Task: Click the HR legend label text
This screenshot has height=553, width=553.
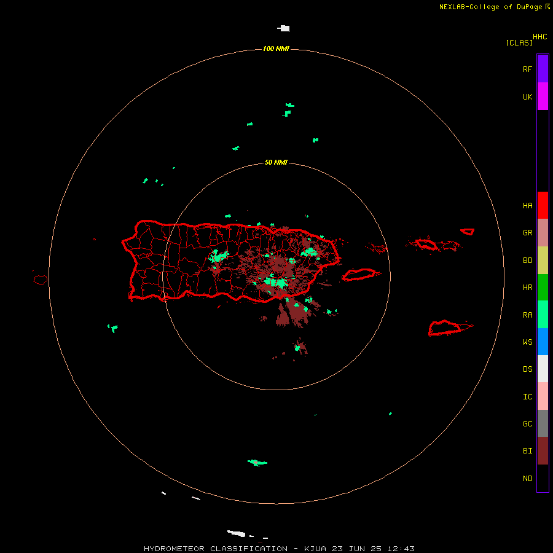Action: click(x=527, y=288)
